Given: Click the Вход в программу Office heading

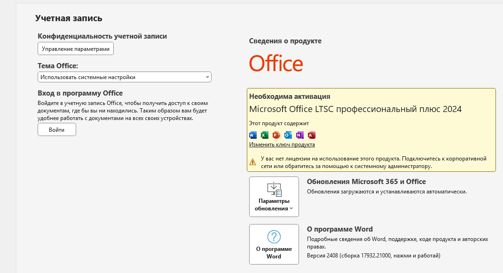Looking at the screenshot, I should tap(80, 93).
